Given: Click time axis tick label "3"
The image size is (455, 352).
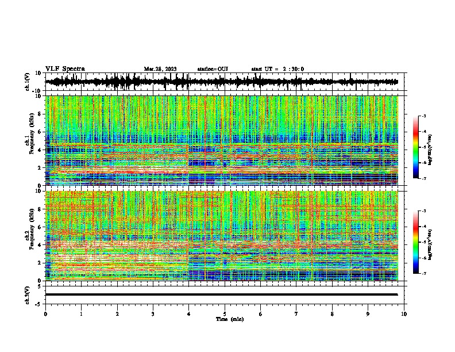Looking at the screenshot, I should 153,314.
